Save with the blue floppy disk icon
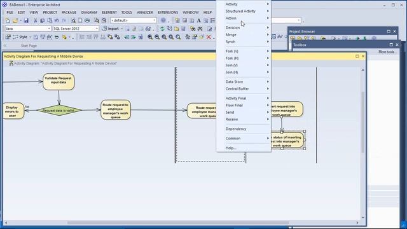 coord(26,20)
